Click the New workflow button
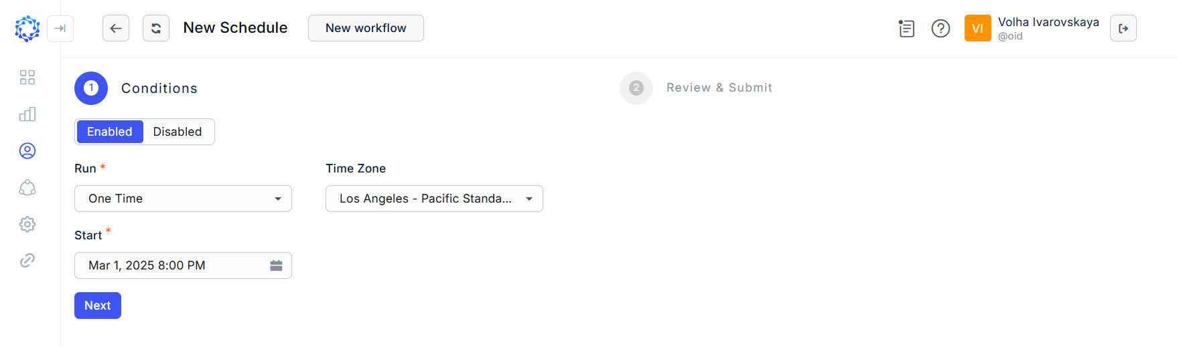The image size is (1177, 347). (366, 28)
